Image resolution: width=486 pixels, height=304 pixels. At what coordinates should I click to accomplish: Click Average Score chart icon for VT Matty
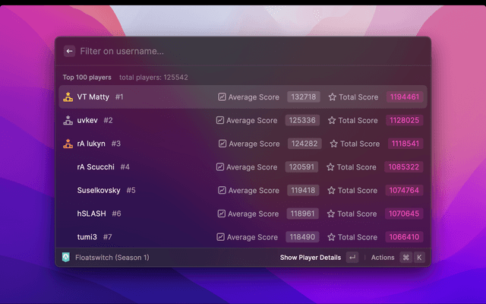(x=222, y=97)
